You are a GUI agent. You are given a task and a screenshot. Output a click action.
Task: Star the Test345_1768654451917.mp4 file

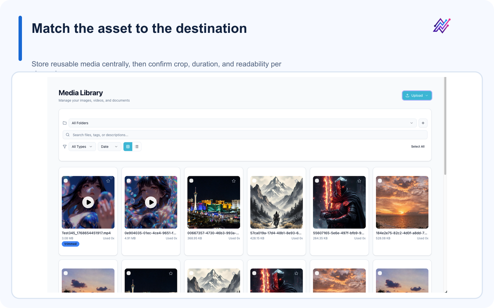pos(108,181)
